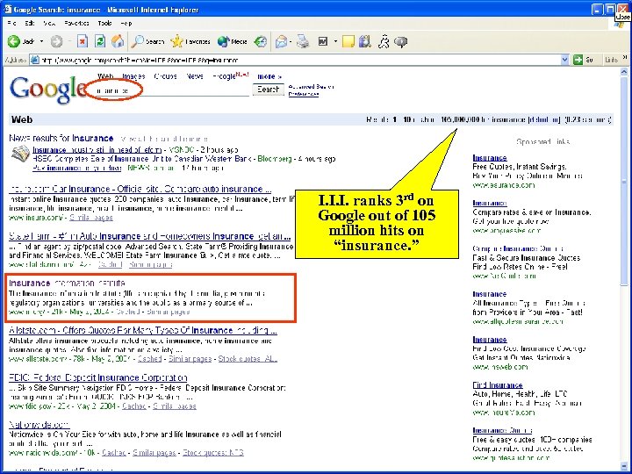Click the Edit page toolbar icon

click(x=323, y=41)
